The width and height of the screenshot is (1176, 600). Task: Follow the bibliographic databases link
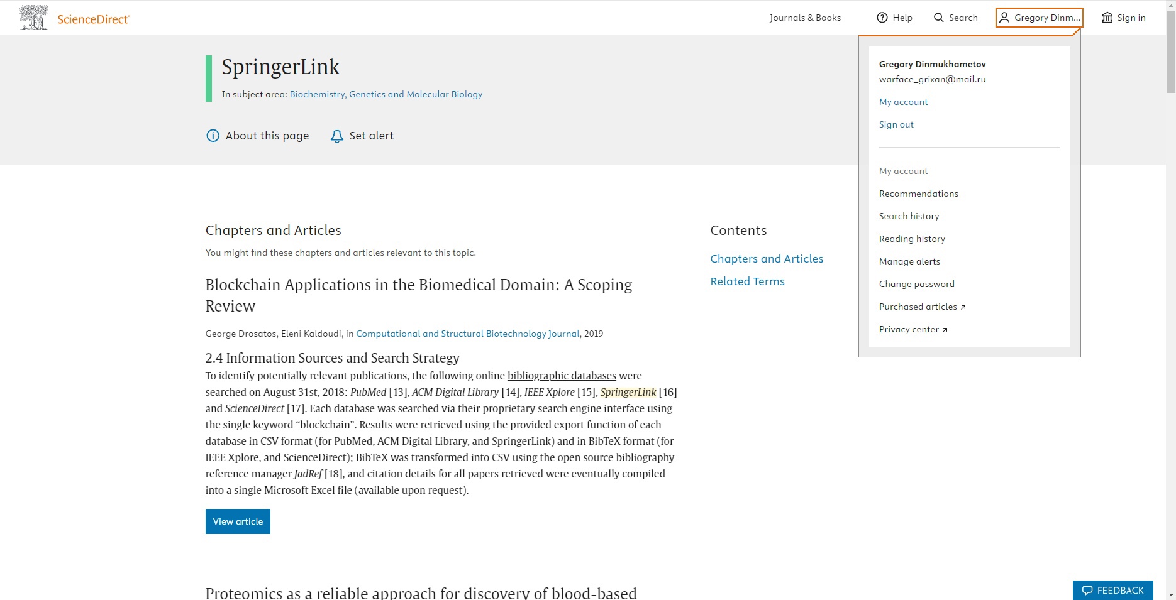(x=562, y=376)
